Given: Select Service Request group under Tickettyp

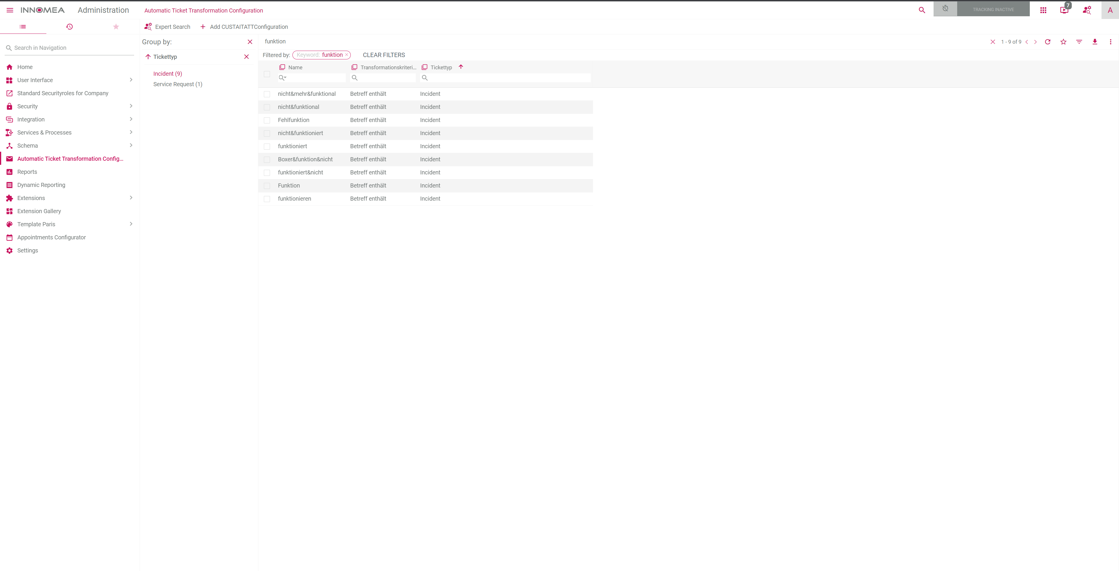Looking at the screenshot, I should pyautogui.click(x=178, y=84).
